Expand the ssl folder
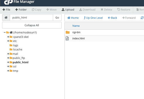Viewport: 144px width, 99px height. click(8, 66)
